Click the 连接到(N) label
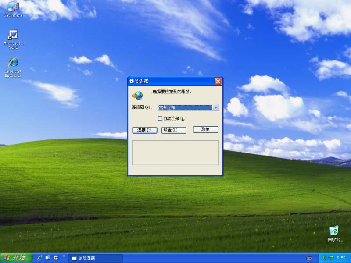 142,107
